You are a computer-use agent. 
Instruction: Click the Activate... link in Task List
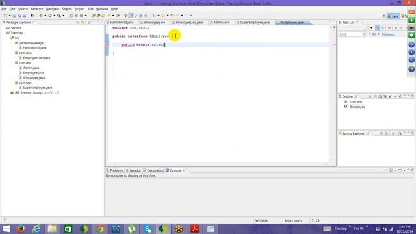coord(388,34)
